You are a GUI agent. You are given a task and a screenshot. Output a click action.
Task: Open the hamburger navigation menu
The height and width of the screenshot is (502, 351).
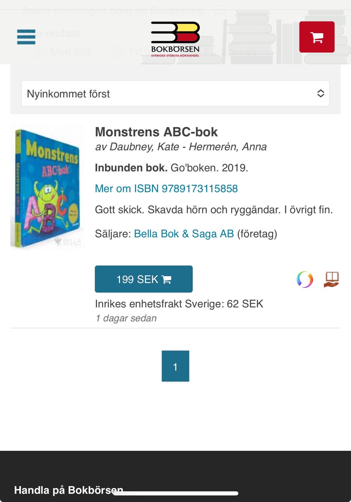click(x=26, y=37)
